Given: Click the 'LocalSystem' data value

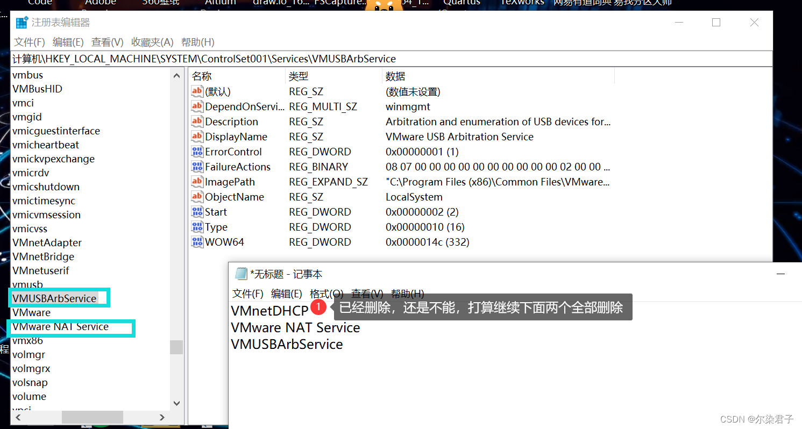Looking at the screenshot, I should pyautogui.click(x=414, y=197).
